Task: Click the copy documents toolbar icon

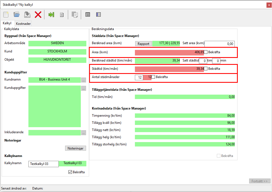Action: coord(74,15)
